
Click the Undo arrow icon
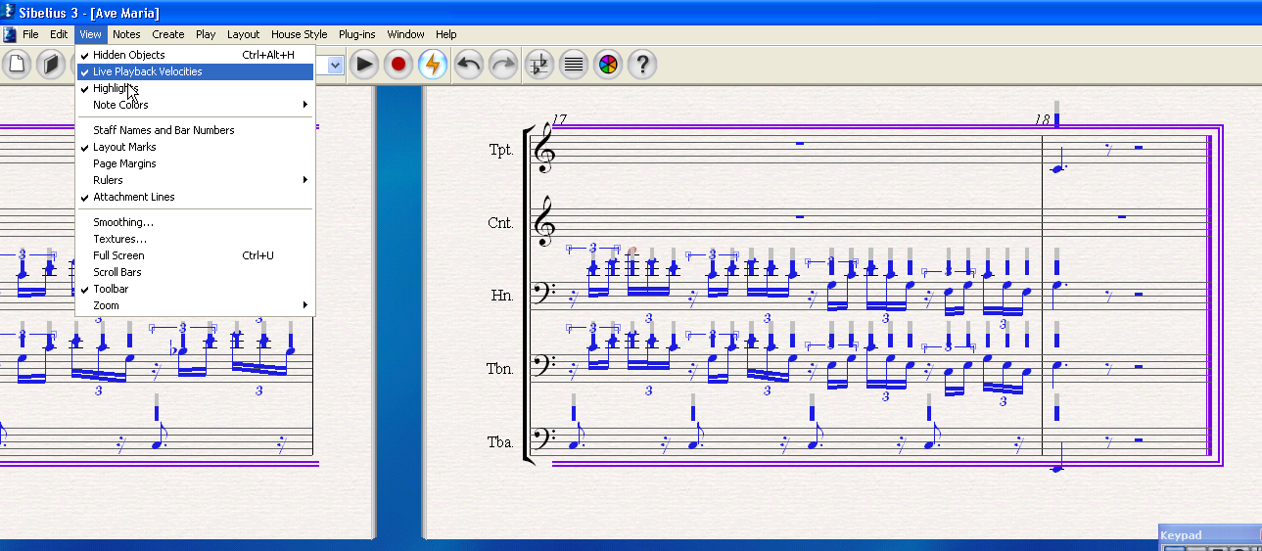tap(469, 66)
